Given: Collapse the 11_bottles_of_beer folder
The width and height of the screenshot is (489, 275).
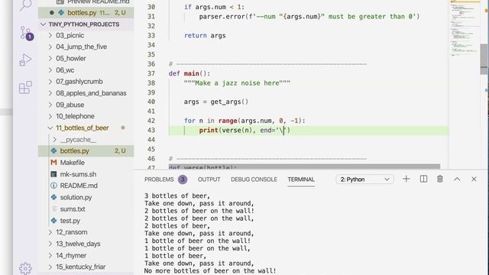Looking at the screenshot, I should pos(50,128).
